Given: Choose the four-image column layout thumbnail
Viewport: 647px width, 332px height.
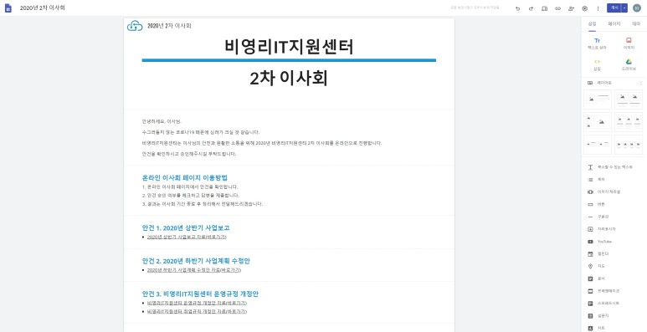Looking at the screenshot, I should [x=629, y=145].
